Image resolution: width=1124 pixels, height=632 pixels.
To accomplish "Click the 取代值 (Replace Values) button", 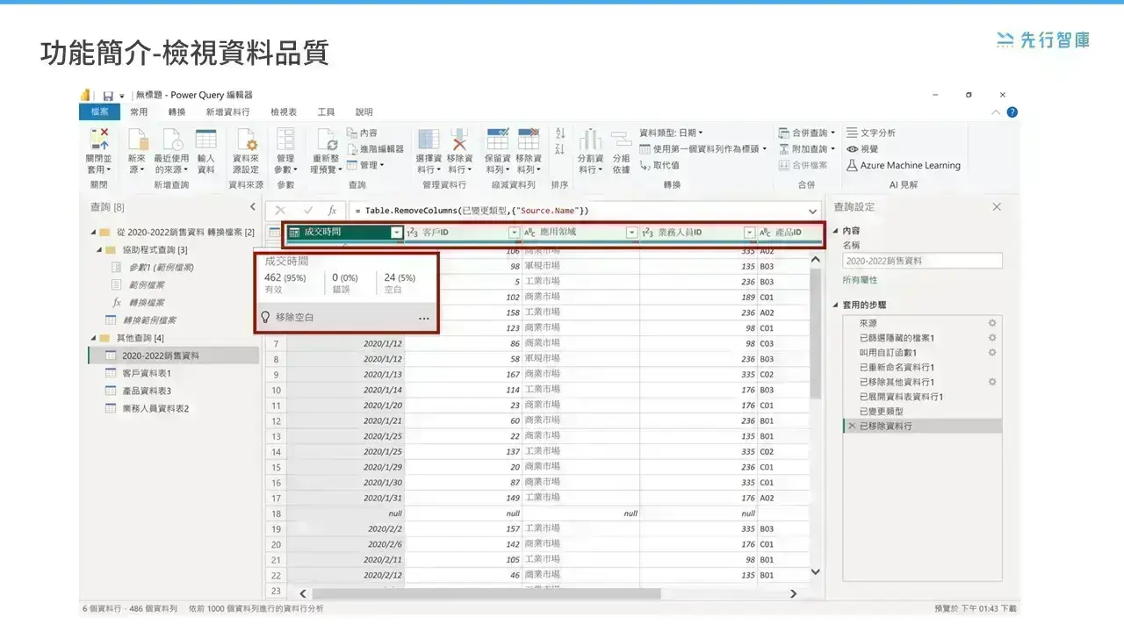I will [x=659, y=165].
